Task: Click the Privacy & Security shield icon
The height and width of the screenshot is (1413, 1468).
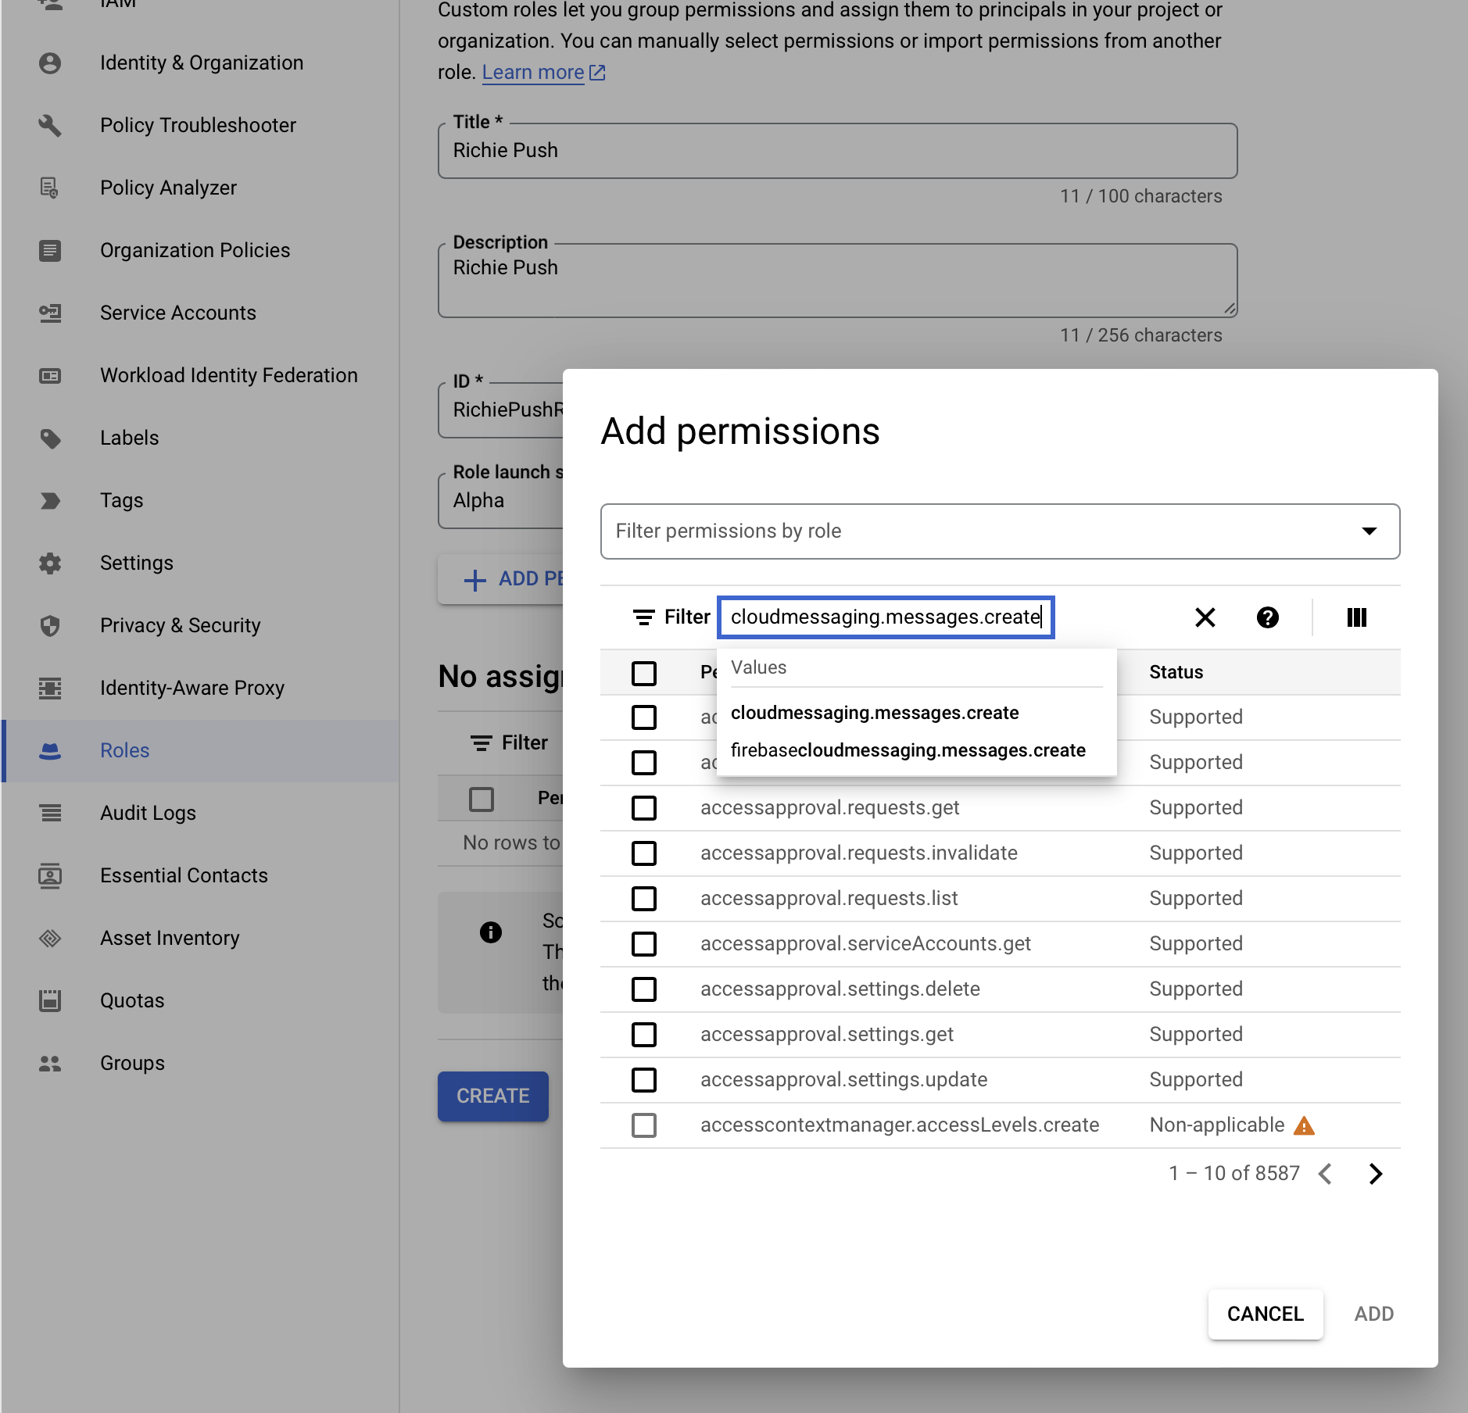Action: click(x=50, y=625)
